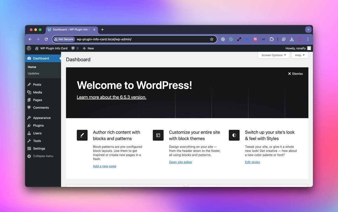Expand the Help dropdown tab
Viewport: 338px width, 212px height.
300,55
